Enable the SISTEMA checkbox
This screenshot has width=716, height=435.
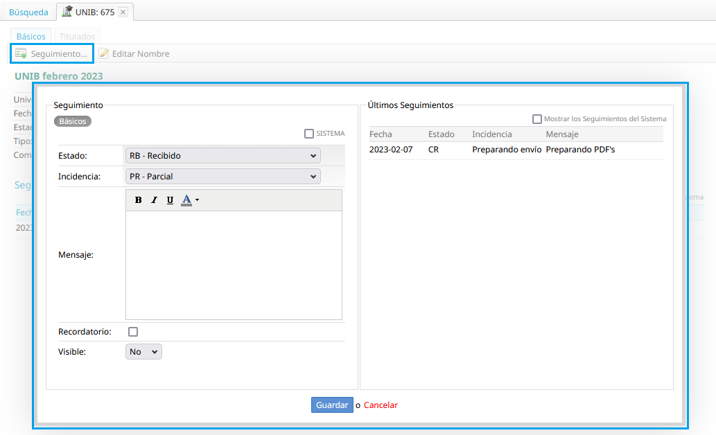pos(309,134)
